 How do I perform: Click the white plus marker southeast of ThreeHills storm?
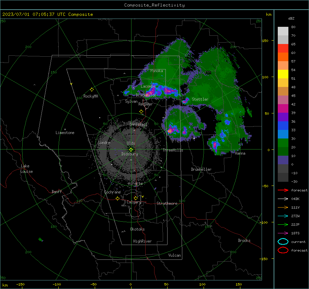194,138
